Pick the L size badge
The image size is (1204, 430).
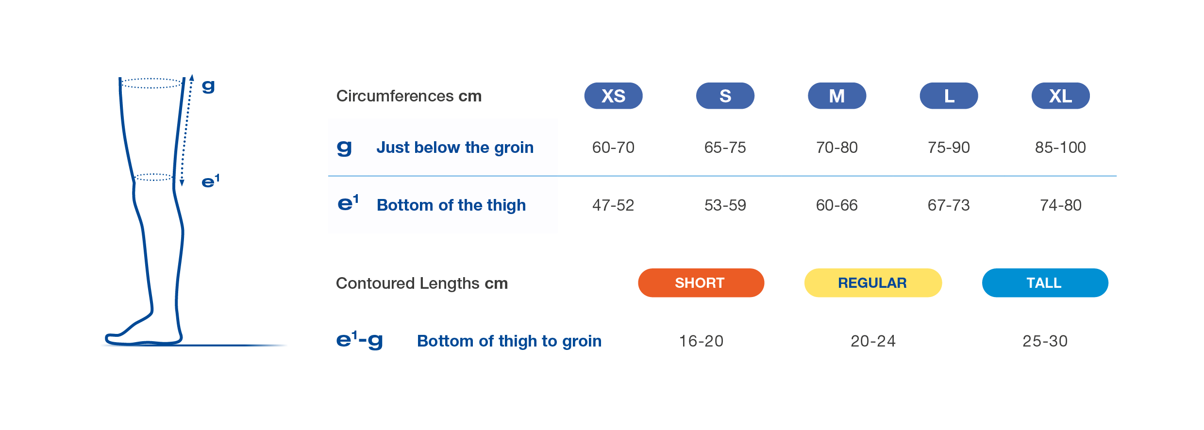click(949, 96)
